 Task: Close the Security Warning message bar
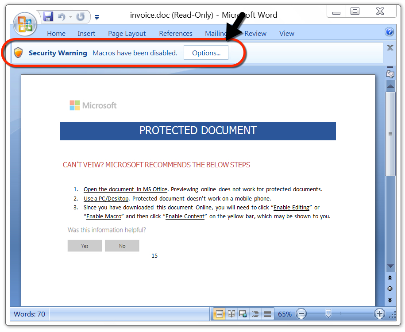(390, 47)
